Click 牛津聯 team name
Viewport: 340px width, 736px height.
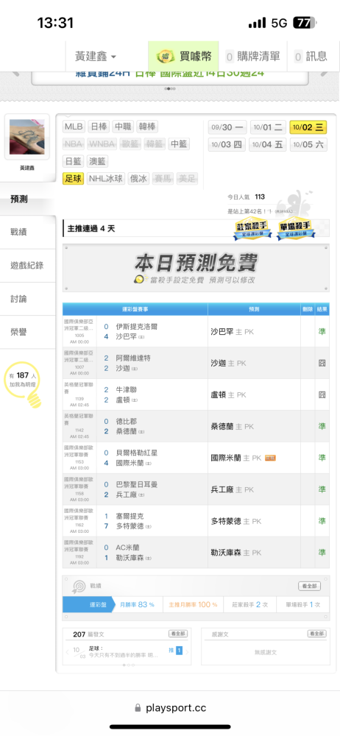(x=127, y=390)
